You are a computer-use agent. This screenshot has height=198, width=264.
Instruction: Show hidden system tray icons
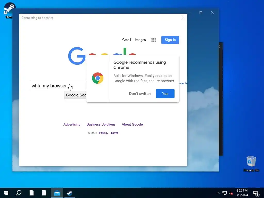coord(218,193)
